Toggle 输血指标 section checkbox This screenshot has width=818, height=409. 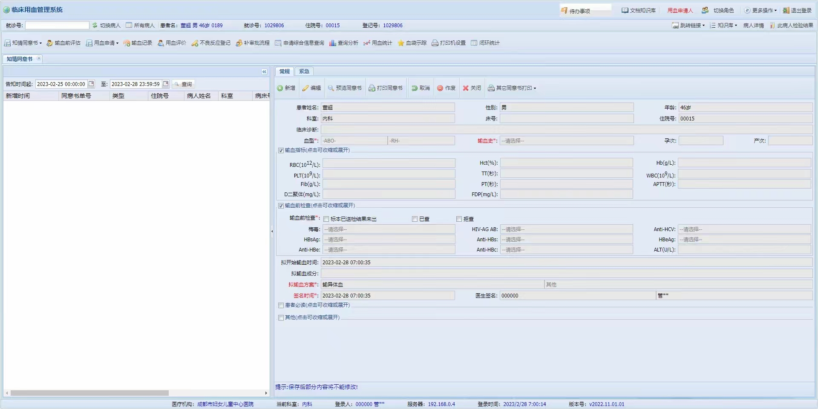tap(281, 150)
